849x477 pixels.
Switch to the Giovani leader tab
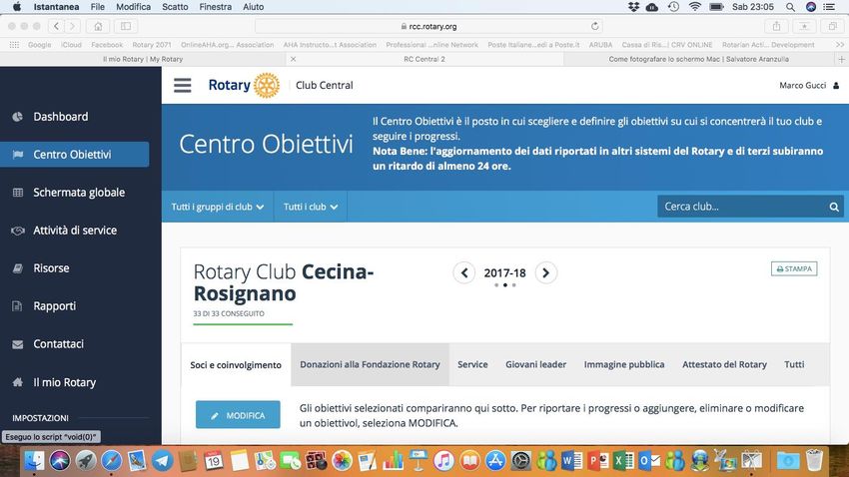(535, 365)
